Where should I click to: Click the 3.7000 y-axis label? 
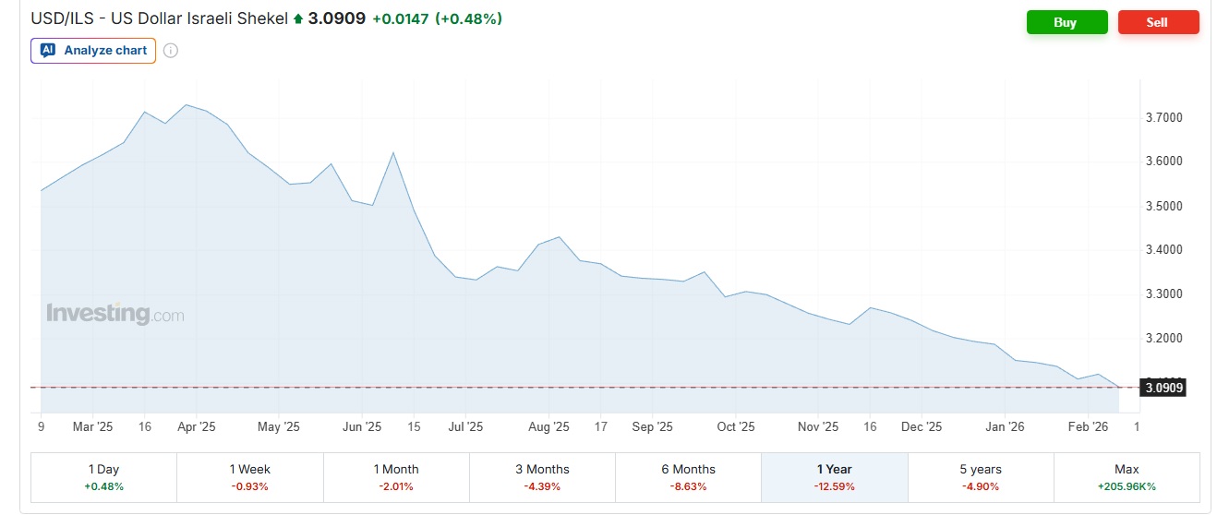pyautogui.click(x=1164, y=118)
